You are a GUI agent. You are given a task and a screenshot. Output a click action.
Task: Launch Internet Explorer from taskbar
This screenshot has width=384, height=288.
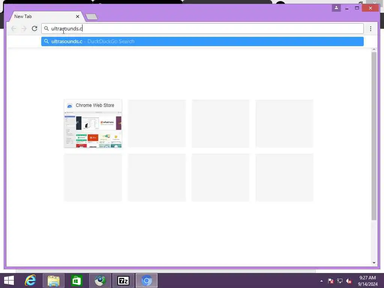tap(30, 280)
